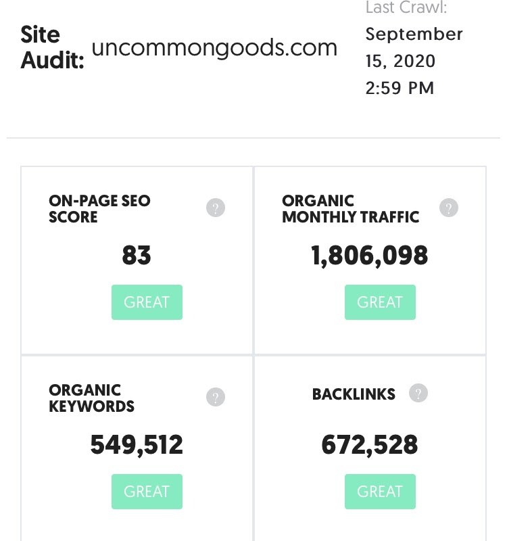Click the 83 SEO score value
The height and width of the screenshot is (541, 507).
tap(137, 256)
